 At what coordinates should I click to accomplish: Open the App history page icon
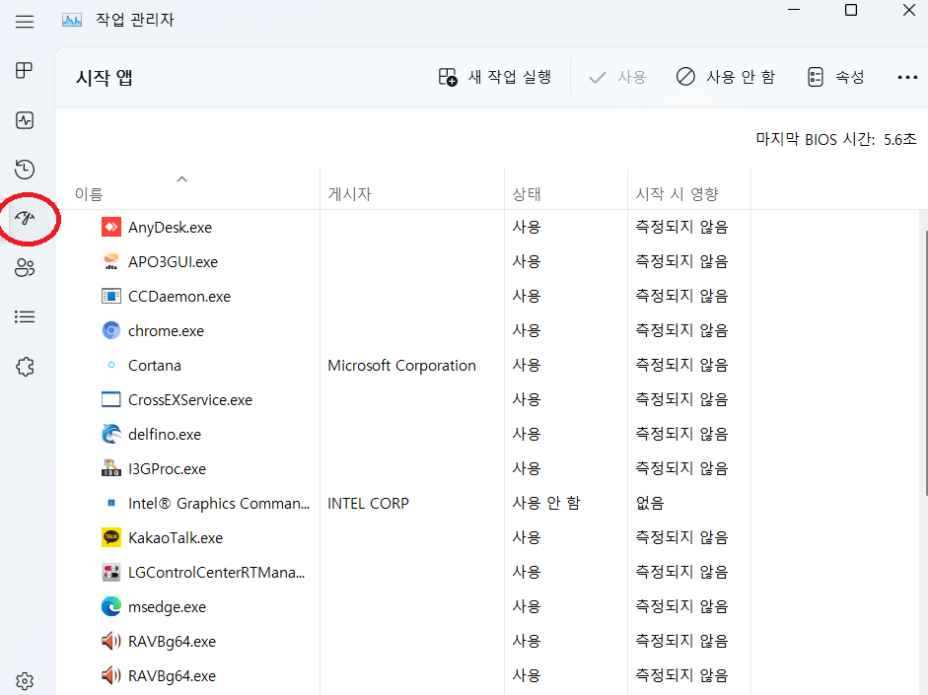pyautogui.click(x=25, y=170)
